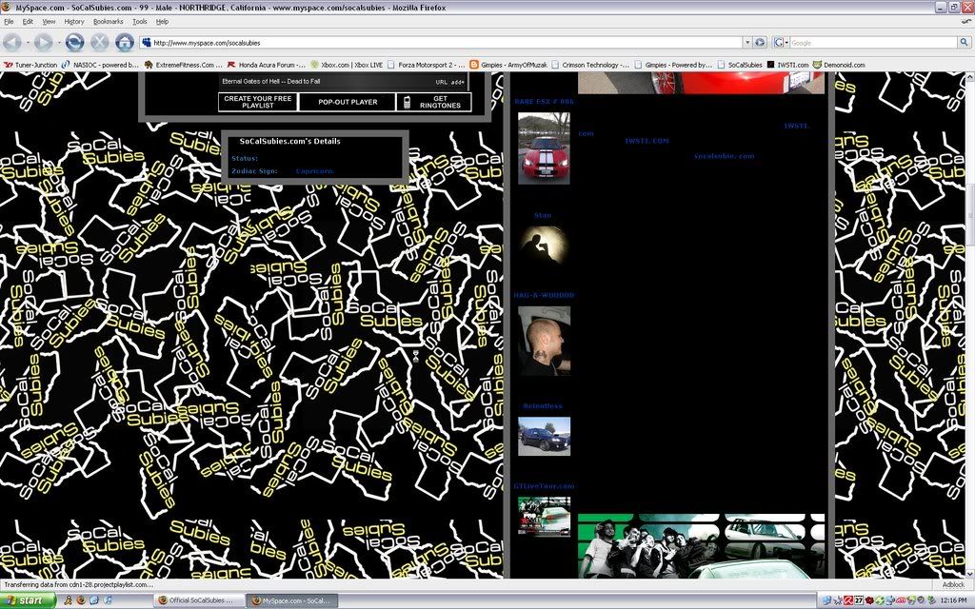Click the Capricorn zodiac link

point(314,171)
